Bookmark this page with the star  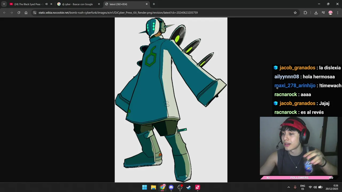[x=295, y=13]
